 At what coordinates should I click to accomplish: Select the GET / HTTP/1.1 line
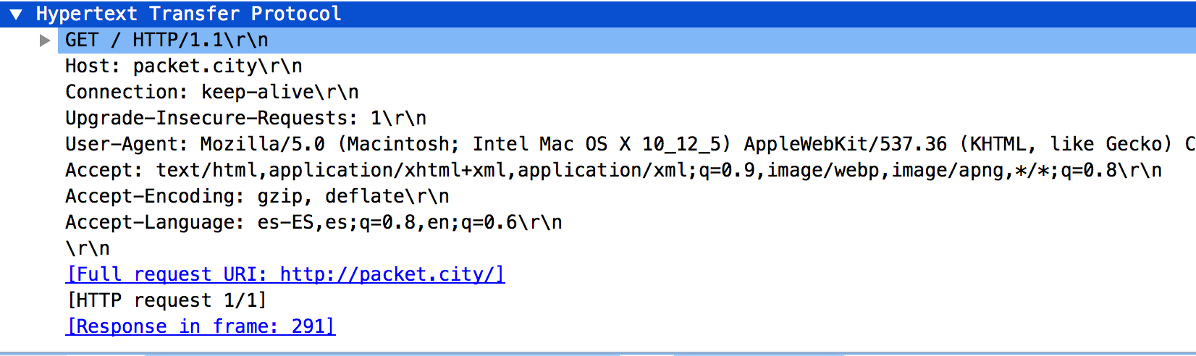point(167,41)
